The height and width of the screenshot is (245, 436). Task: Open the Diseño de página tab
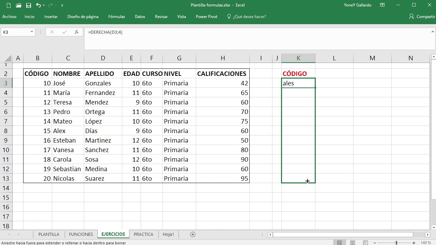point(83,17)
